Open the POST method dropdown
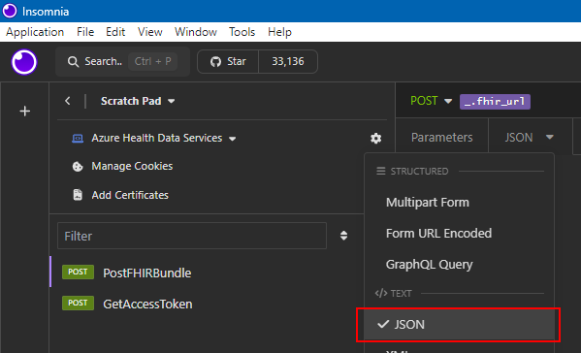 click(431, 101)
